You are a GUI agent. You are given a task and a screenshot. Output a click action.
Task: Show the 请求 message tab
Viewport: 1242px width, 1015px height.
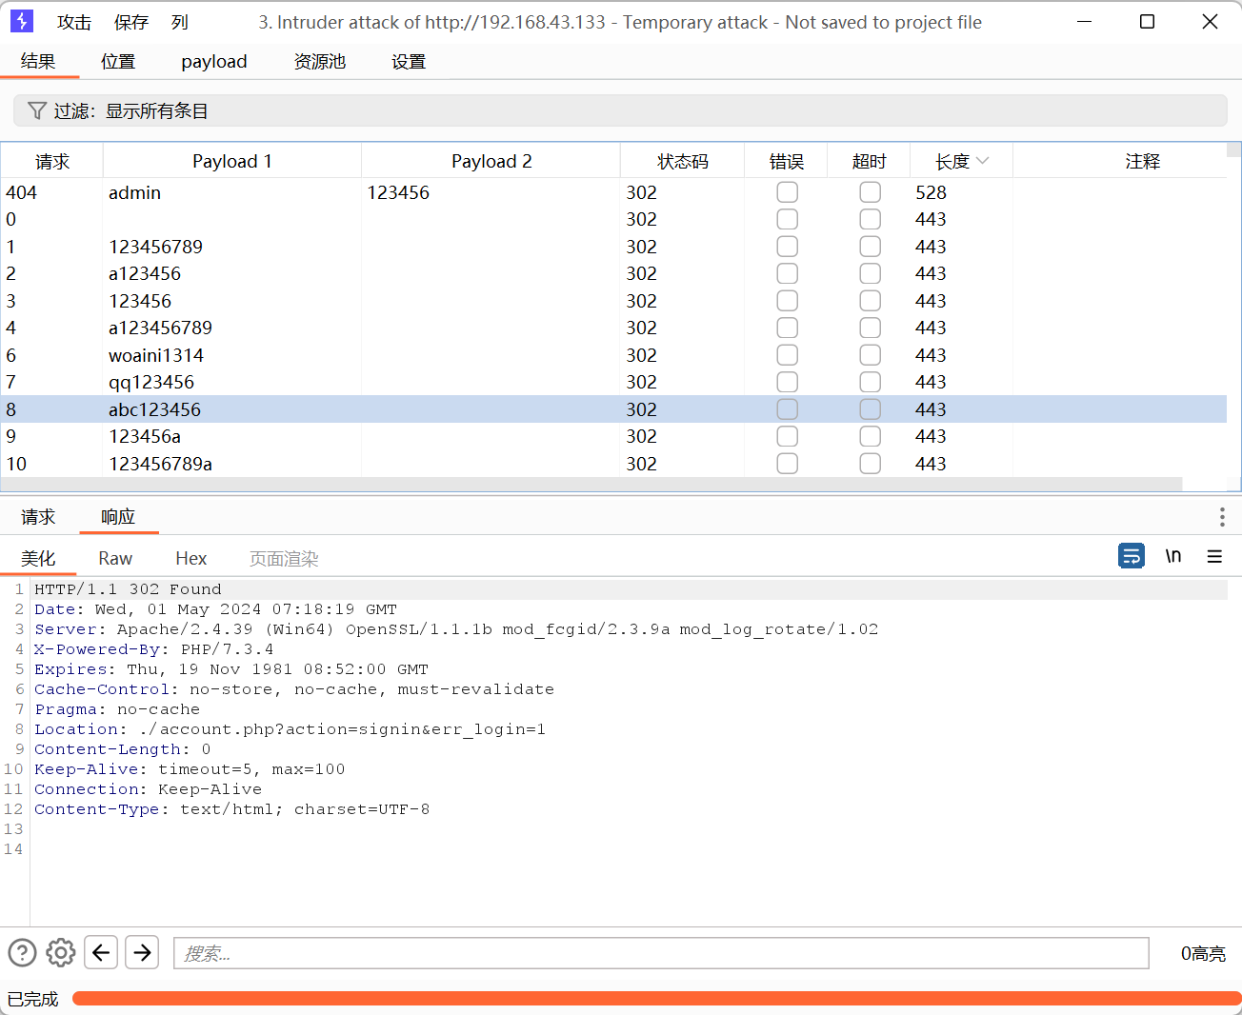(x=38, y=517)
